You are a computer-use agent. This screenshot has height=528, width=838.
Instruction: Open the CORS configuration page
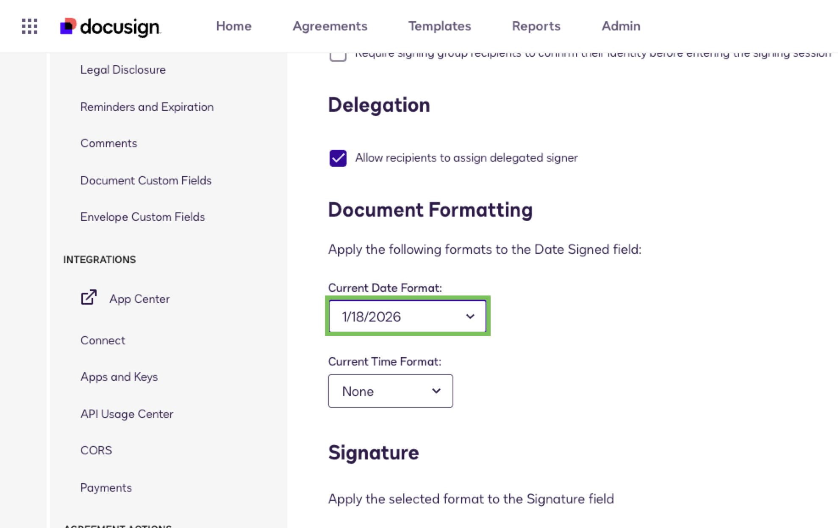click(96, 450)
